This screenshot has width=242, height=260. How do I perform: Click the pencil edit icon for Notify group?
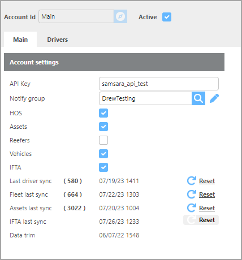(x=214, y=98)
